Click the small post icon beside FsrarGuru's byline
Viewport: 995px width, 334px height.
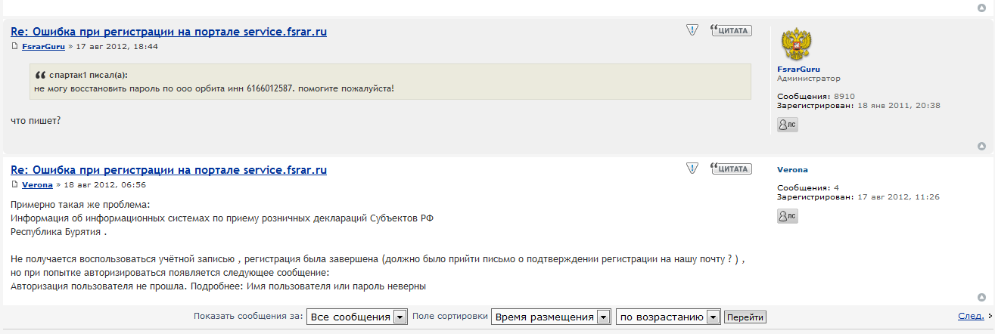(x=14, y=47)
